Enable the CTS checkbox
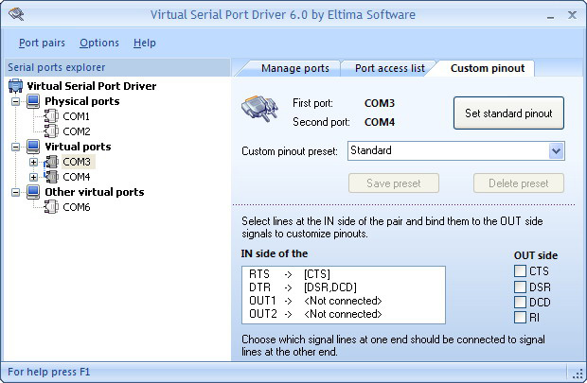 (x=520, y=270)
